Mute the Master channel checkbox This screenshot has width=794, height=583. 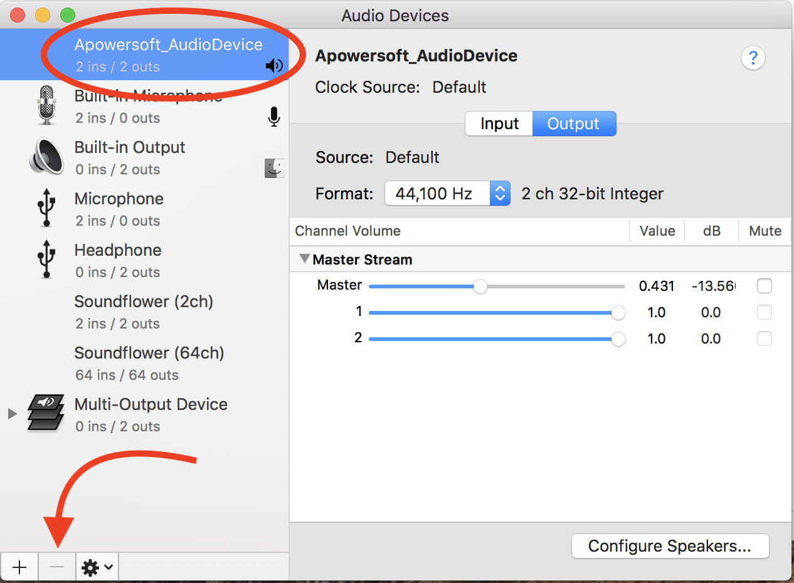(x=765, y=286)
